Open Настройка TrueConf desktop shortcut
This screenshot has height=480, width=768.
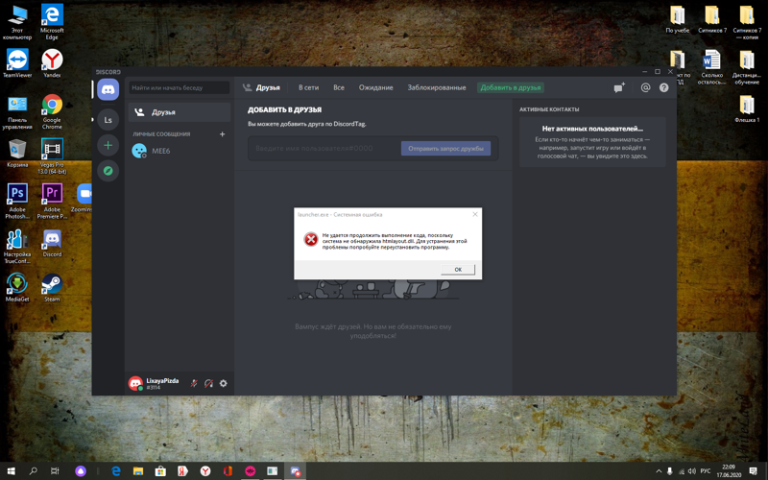point(17,247)
